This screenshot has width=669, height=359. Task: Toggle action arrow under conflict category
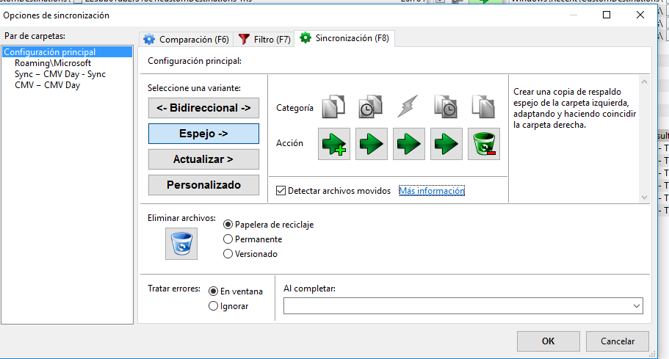point(409,144)
